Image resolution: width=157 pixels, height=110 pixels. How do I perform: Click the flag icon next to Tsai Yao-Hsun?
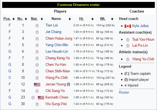128,40
